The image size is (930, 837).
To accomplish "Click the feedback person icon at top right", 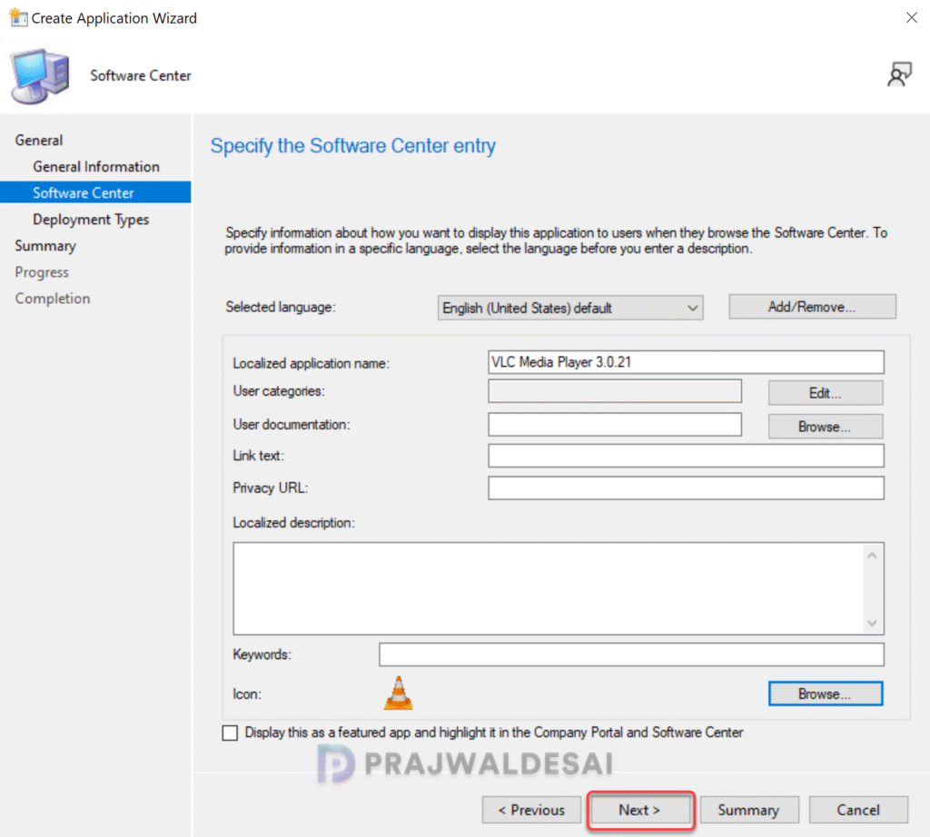I will 899,74.
